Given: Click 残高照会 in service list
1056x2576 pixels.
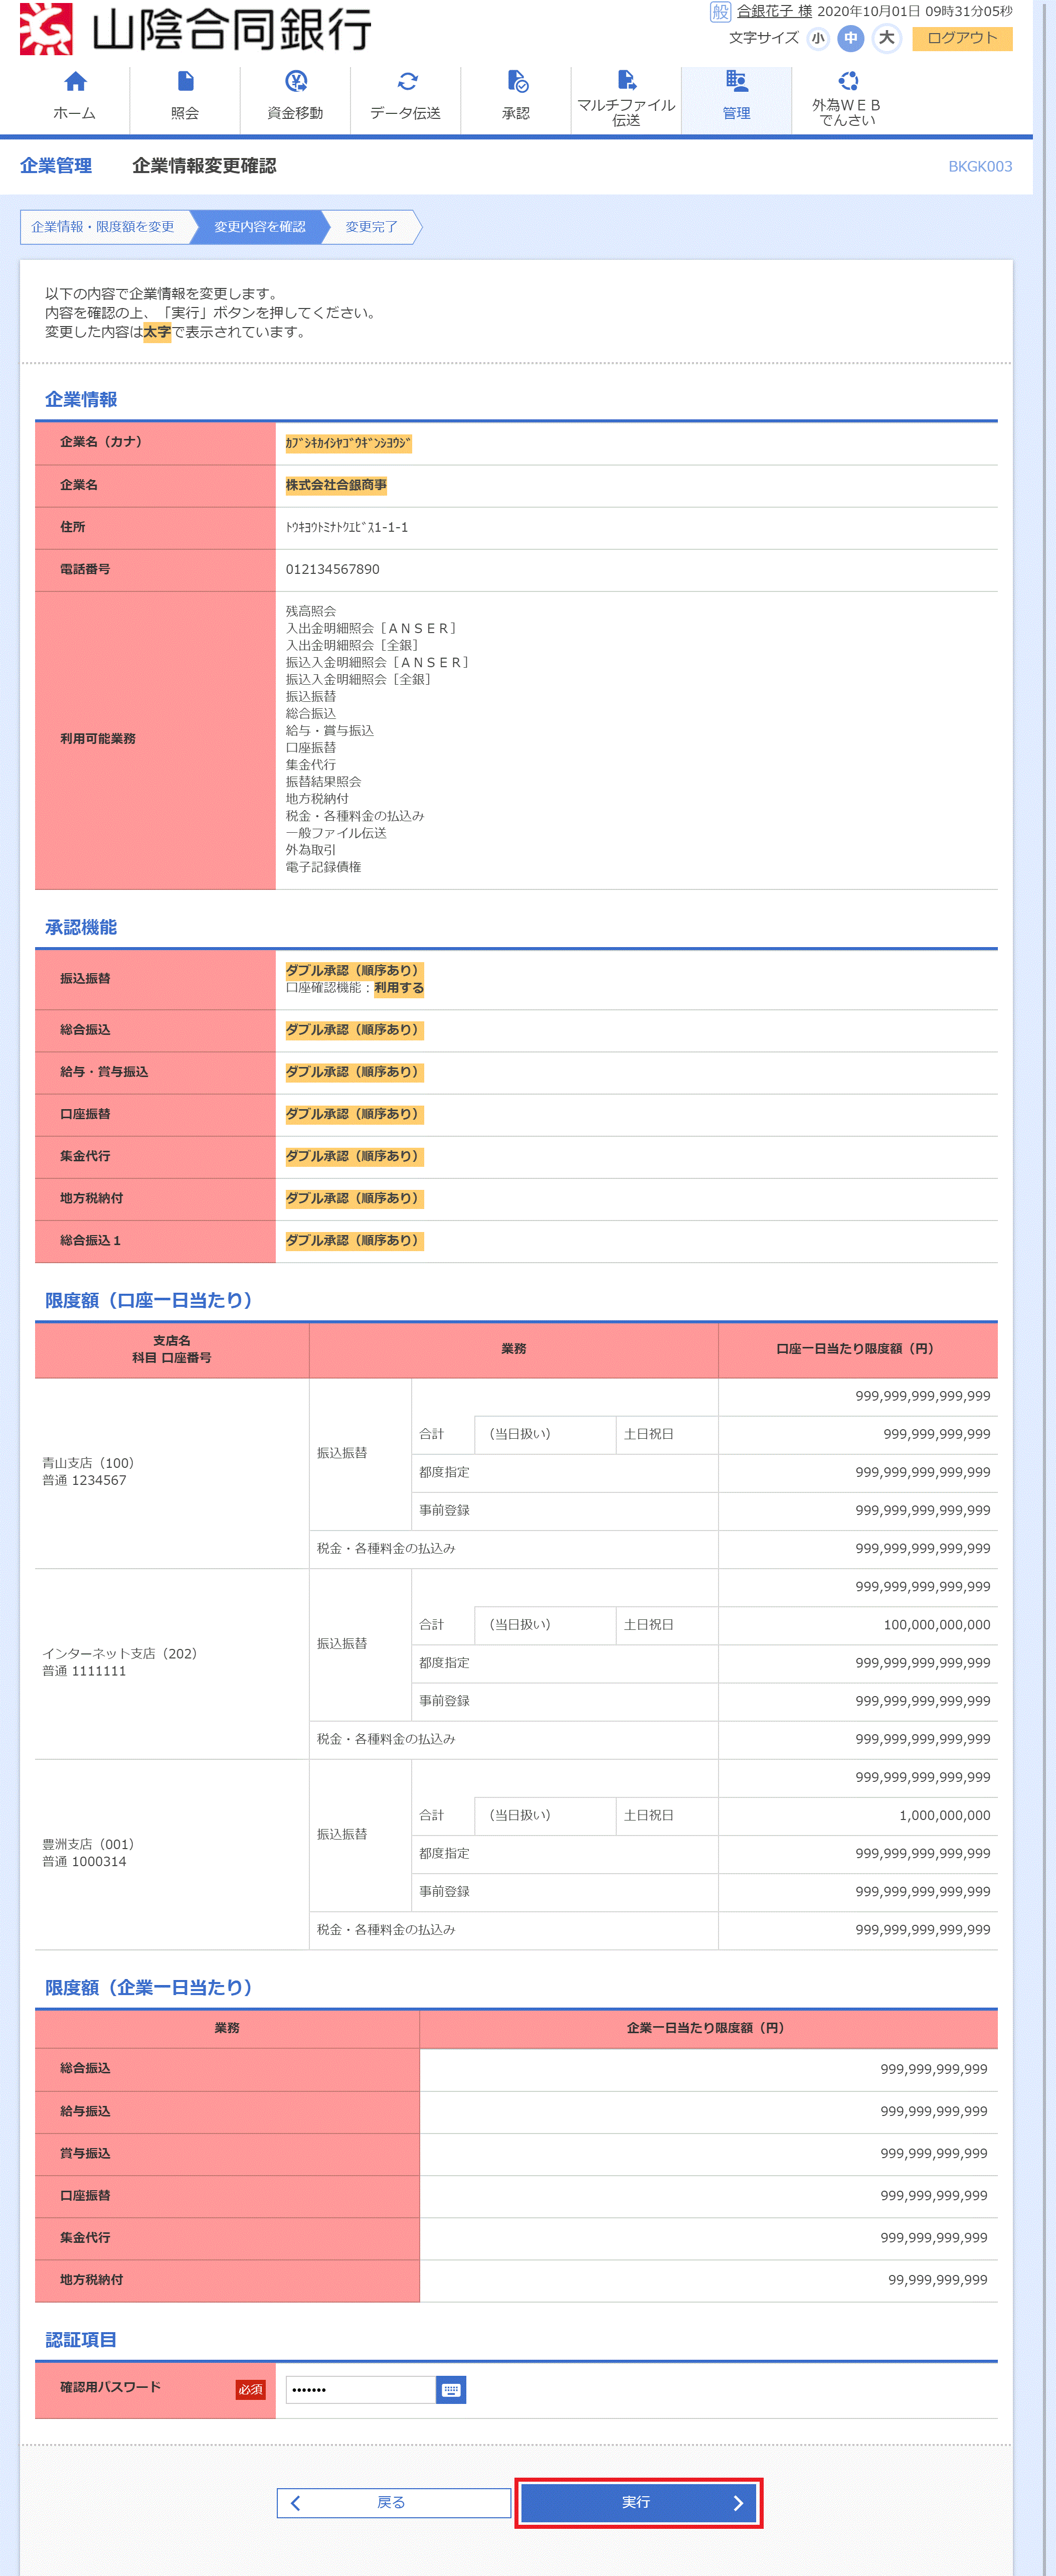Looking at the screenshot, I should coord(311,611).
